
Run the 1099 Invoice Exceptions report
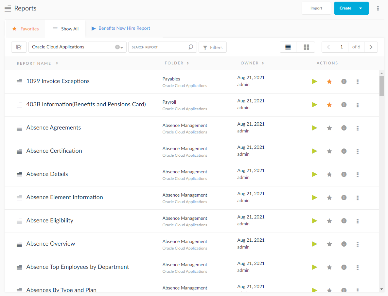pyautogui.click(x=314, y=81)
